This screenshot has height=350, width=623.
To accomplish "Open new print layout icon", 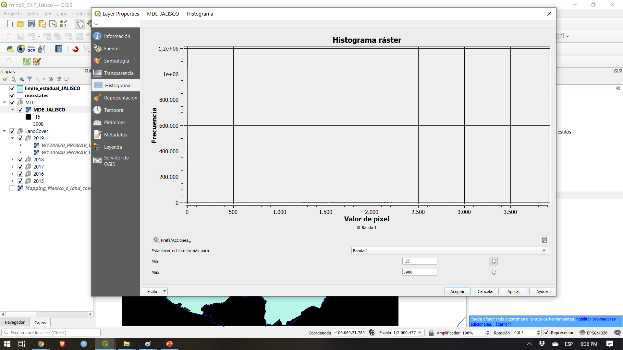I will (x=42, y=24).
